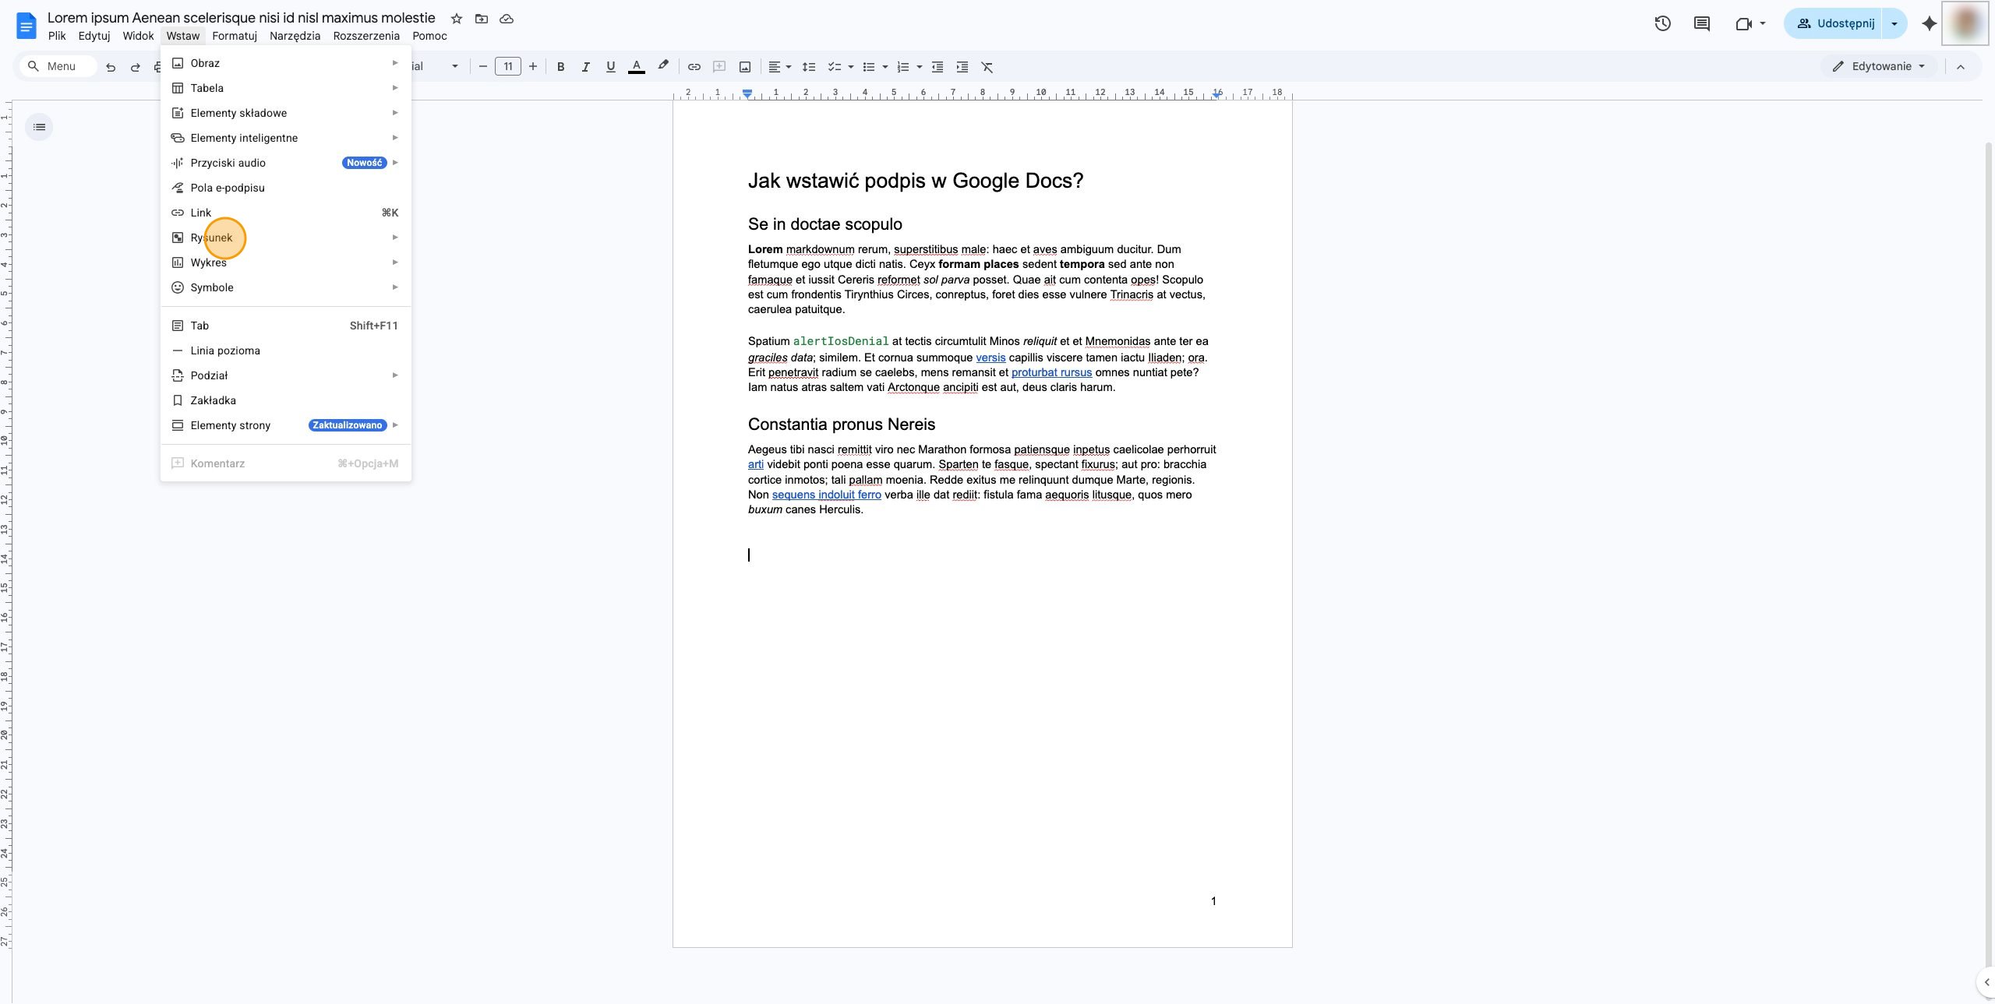Open the Edytowanie mode dropdown

[x=1880, y=66]
